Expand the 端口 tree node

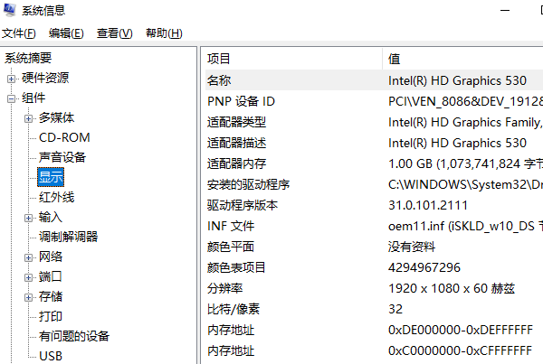click(28, 277)
